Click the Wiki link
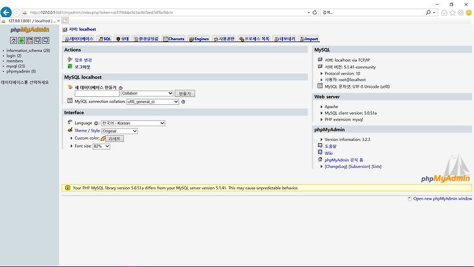474x267 pixels. coord(329,153)
